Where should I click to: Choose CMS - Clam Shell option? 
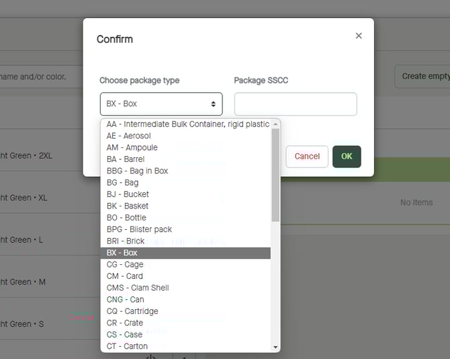point(138,288)
